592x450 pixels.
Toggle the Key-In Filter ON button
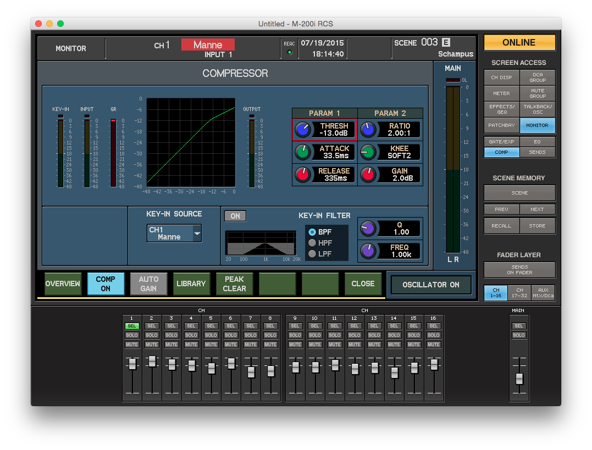coord(235,216)
